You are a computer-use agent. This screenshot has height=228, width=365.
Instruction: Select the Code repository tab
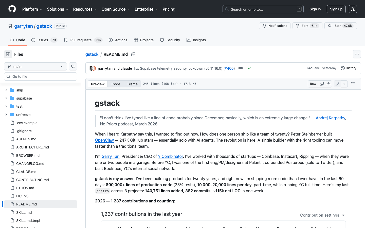click(17, 40)
